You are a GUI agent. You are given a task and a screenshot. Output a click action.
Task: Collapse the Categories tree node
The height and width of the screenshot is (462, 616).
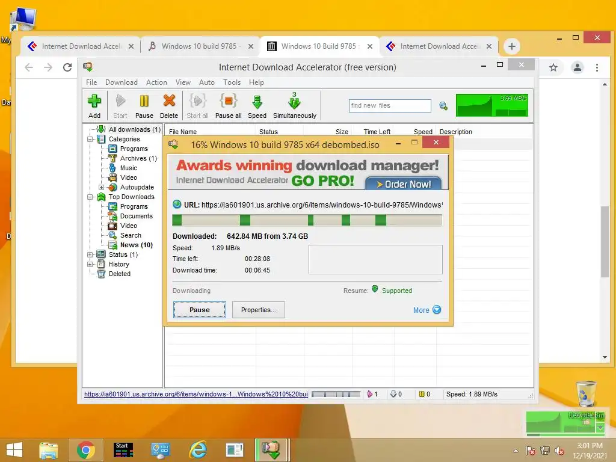[90, 139]
